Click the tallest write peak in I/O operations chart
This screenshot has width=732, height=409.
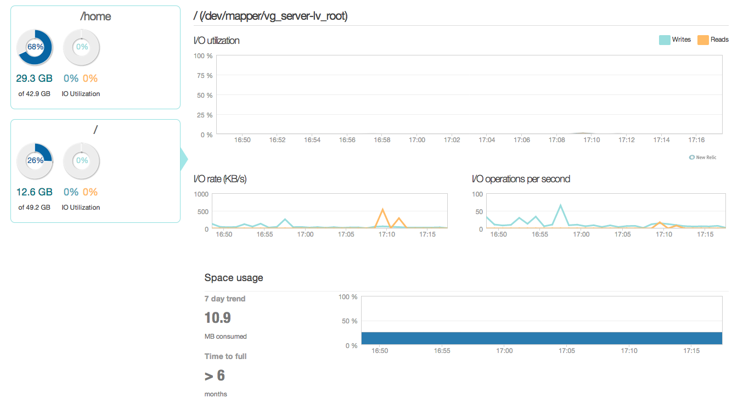(x=560, y=206)
